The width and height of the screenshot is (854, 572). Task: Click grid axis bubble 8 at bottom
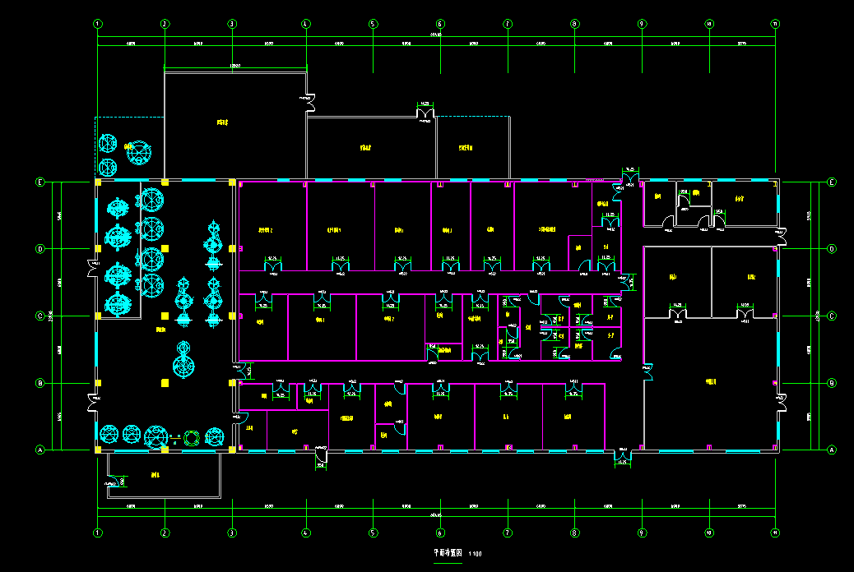coord(574,533)
